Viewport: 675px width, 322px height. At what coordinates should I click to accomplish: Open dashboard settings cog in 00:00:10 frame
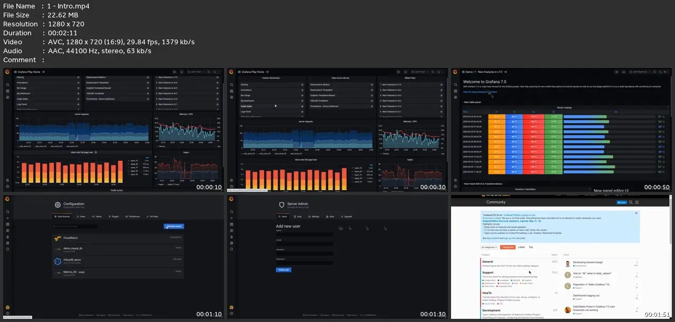point(174,72)
